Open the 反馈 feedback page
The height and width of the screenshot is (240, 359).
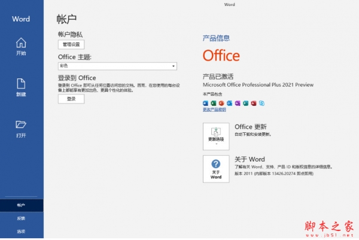click(22, 218)
